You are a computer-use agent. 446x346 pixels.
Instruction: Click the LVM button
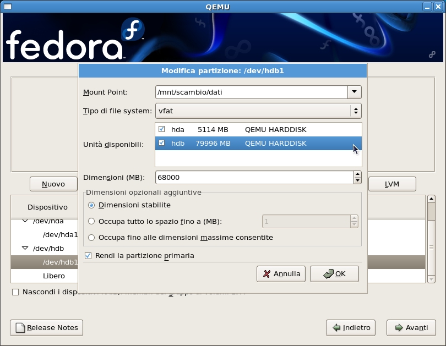pos(392,184)
